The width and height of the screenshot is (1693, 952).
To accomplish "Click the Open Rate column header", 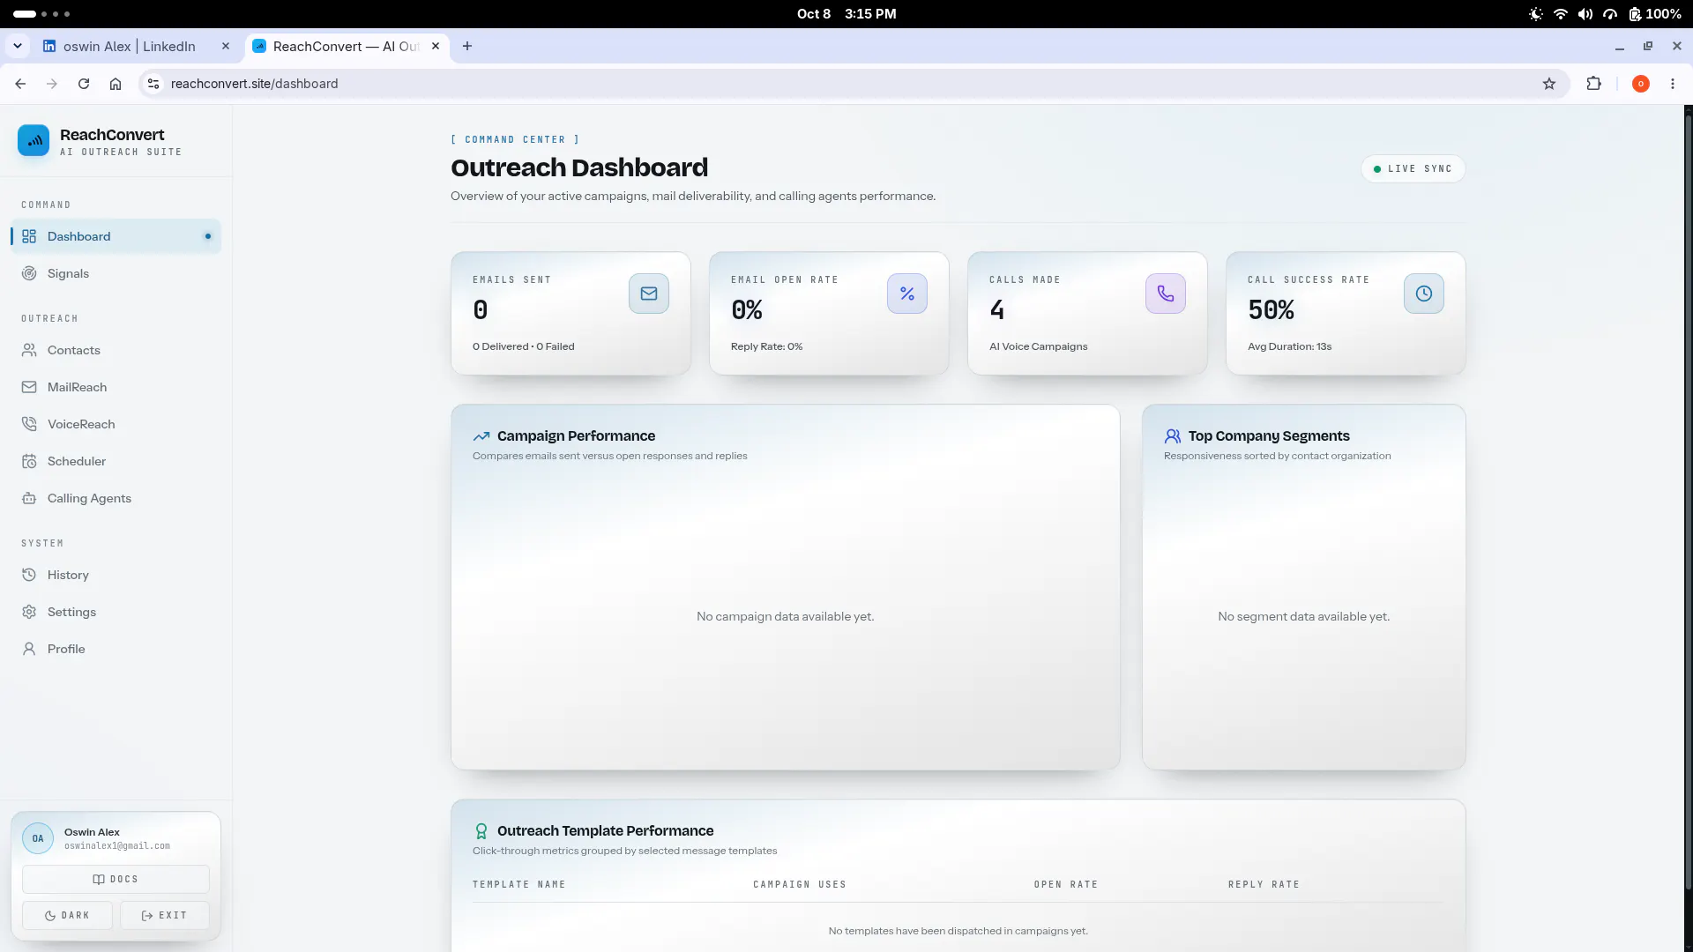I will click(x=1066, y=884).
